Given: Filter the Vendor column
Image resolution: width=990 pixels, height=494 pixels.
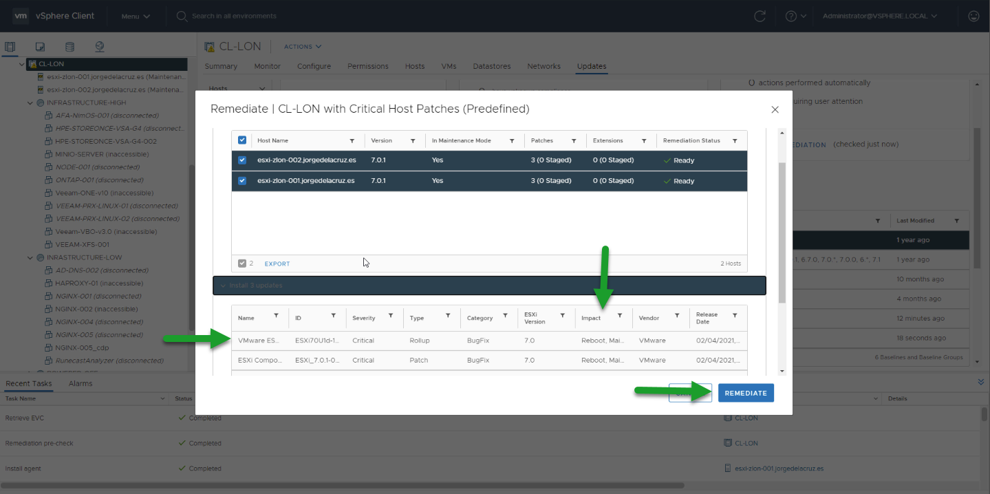Looking at the screenshot, I should (677, 315).
